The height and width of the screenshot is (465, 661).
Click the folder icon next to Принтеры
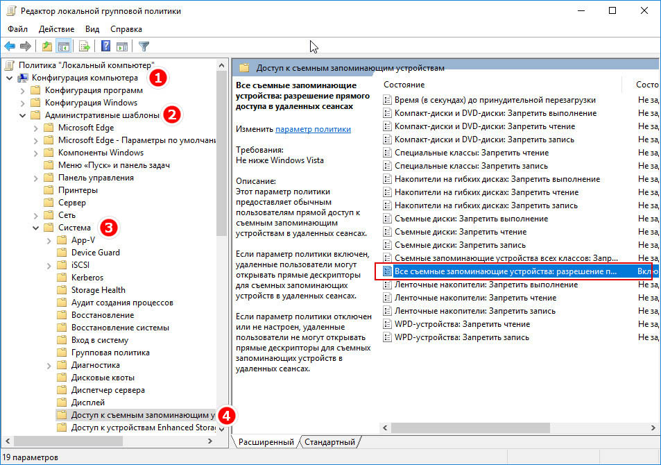tap(49, 190)
